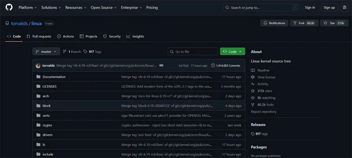Open the crypto folder icon
The height and width of the screenshot is (158, 352).
point(38,125)
